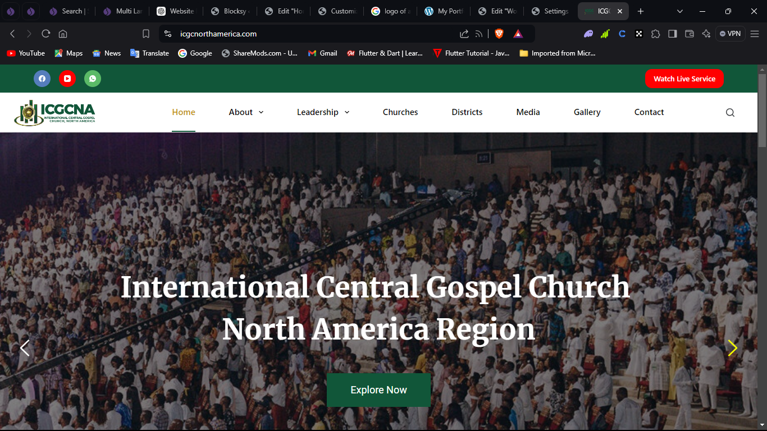Click the Brave Shields lion icon
Viewport: 767px width, 431px height.
point(499,34)
